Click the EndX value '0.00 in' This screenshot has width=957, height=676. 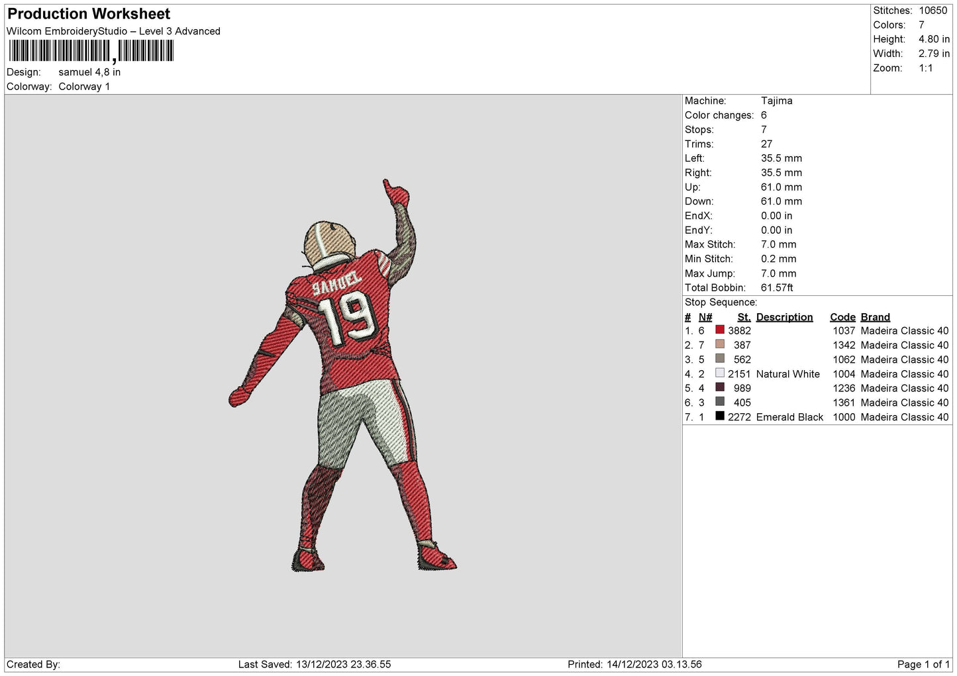[777, 216]
